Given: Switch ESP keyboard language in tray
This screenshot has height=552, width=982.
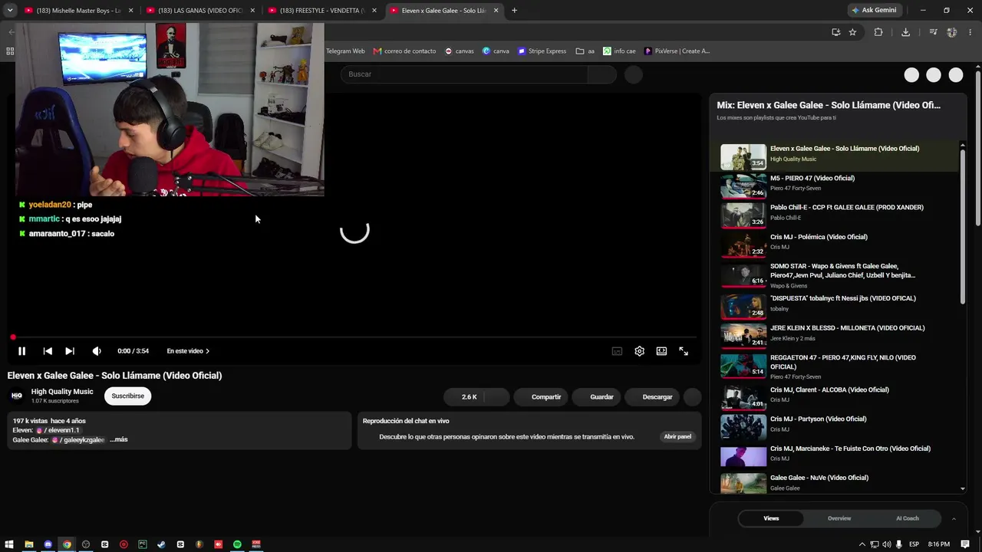Looking at the screenshot, I should (914, 544).
